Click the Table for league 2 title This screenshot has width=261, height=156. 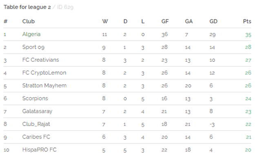(x=27, y=7)
